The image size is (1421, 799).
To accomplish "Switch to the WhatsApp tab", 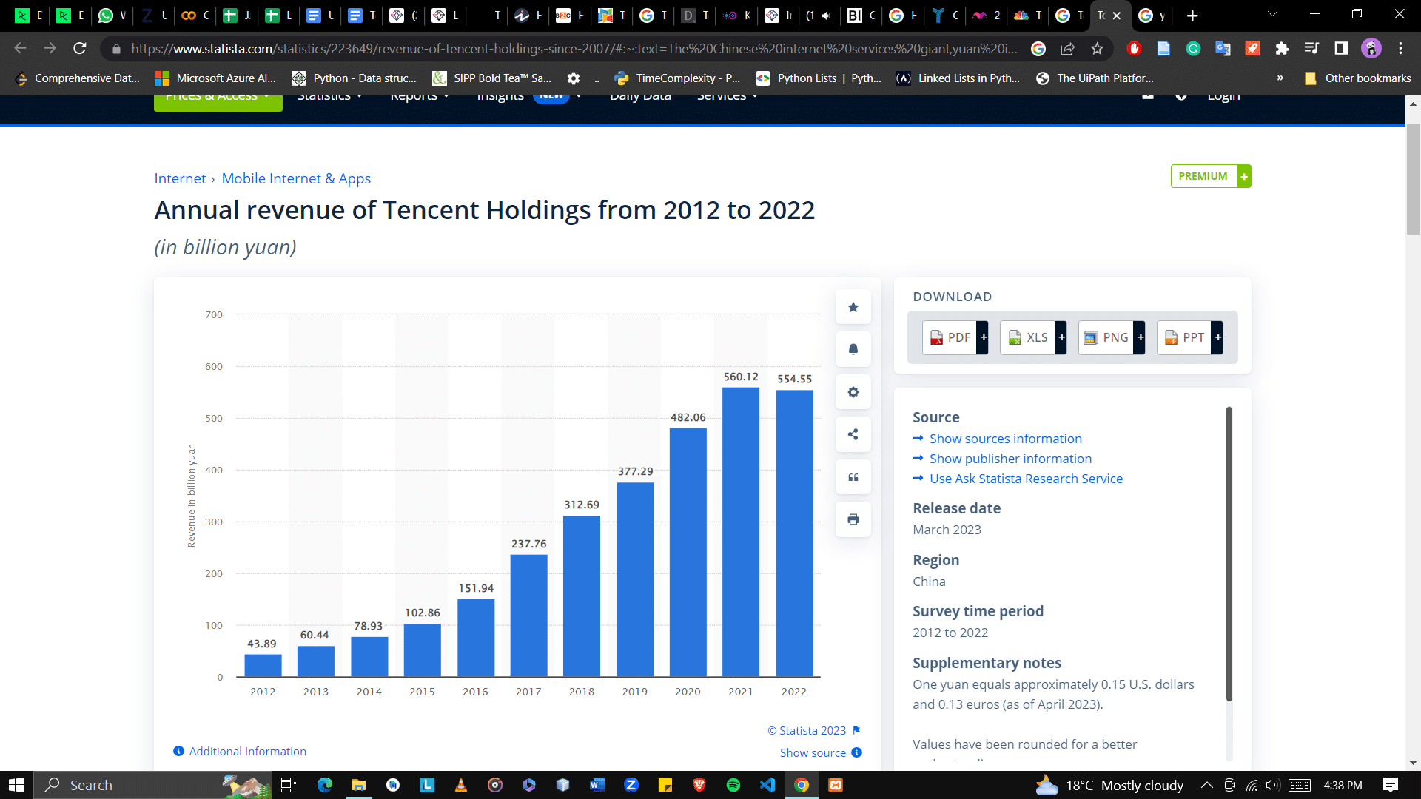I will coord(112,16).
